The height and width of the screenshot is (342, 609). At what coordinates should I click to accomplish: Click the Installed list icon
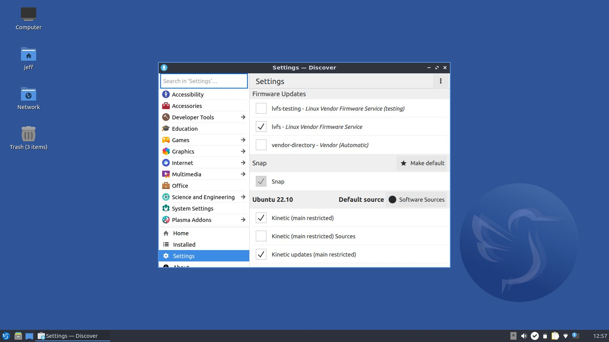(x=166, y=245)
